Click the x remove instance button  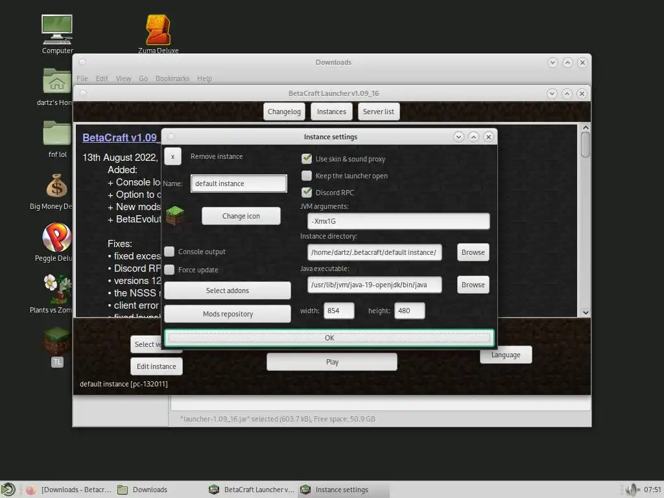coord(172,156)
